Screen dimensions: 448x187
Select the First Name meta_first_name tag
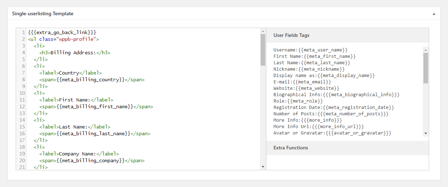(x=315, y=56)
